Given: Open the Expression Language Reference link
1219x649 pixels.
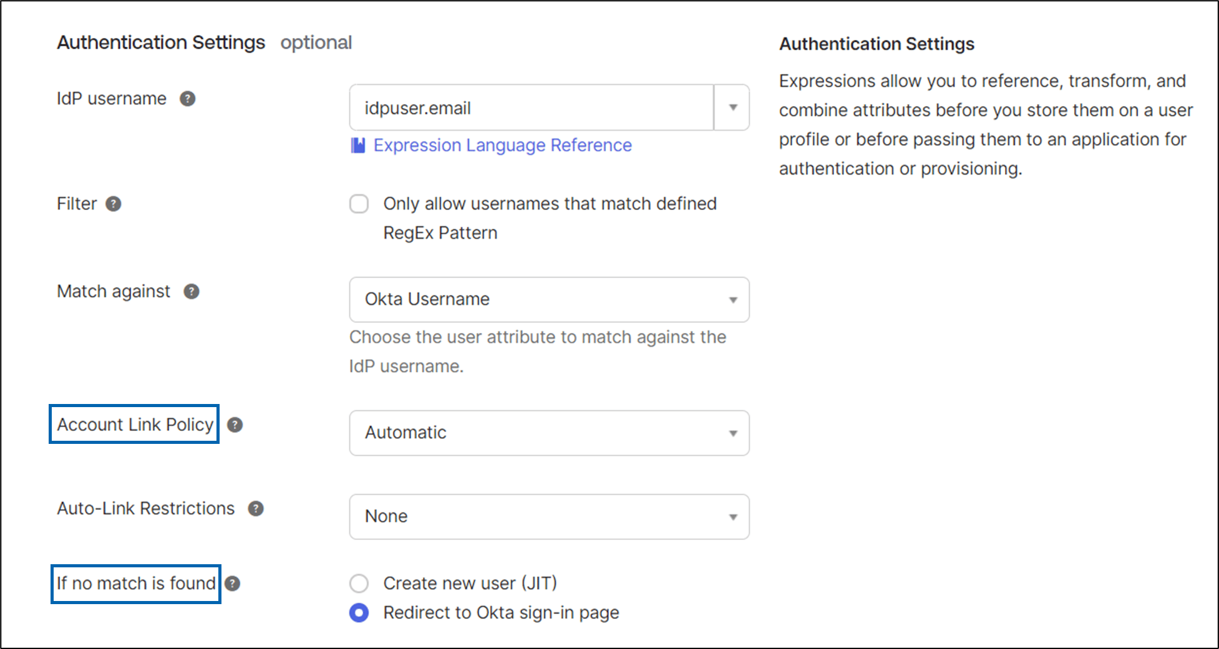Looking at the screenshot, I should tap(502, 145).
